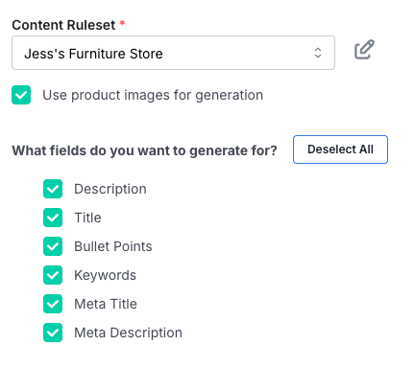The height and width of the screenshot is (368, 415).
Task: Disable the Bullet Points checkbox
Action: pyautogui.click(x=53, y=246)
